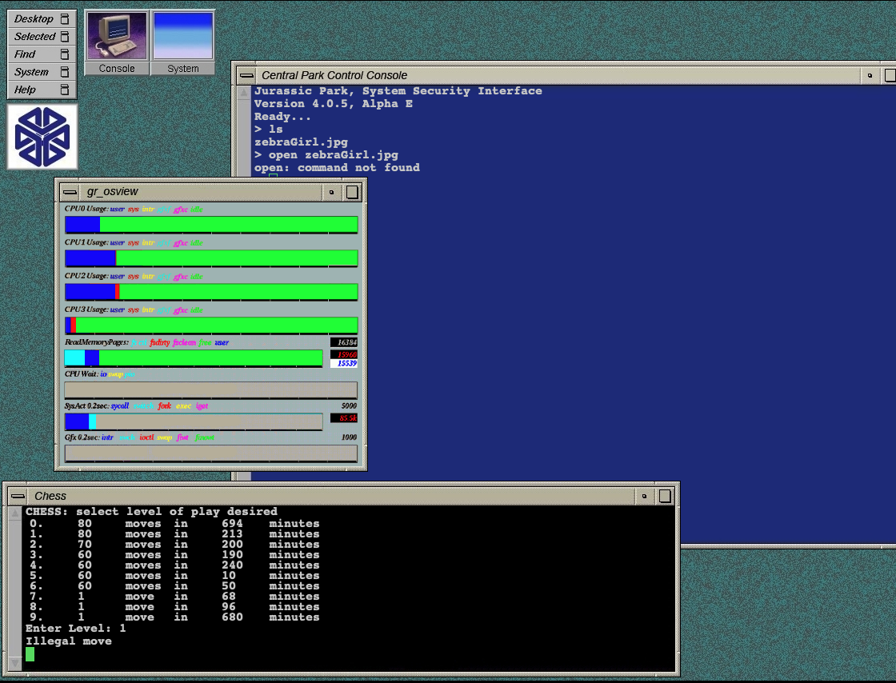Click the Silicon Graphics cube logo
Viewport: 896px width, 683px height.
[42, 137]
